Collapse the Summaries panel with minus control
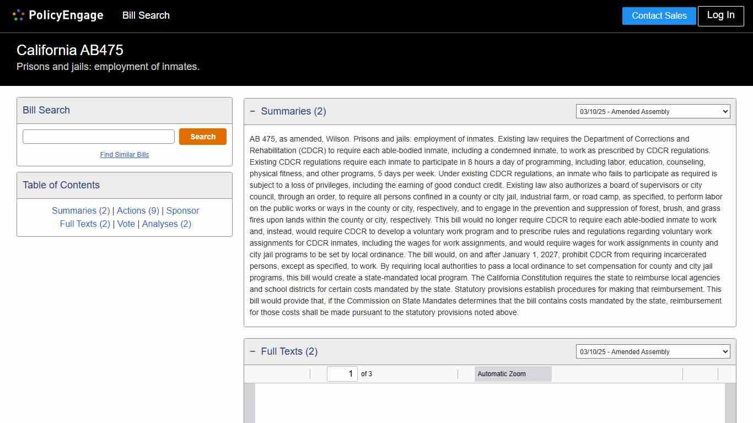Image resolution: width=753 pixels, height=423 pixels. (252, 111)
